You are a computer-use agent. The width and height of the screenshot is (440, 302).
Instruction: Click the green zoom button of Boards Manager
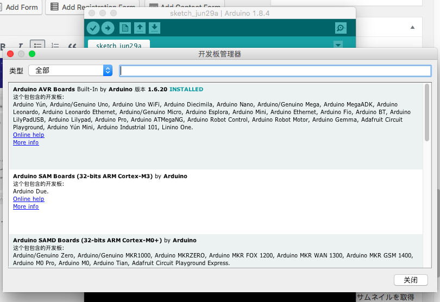point(32,54)
